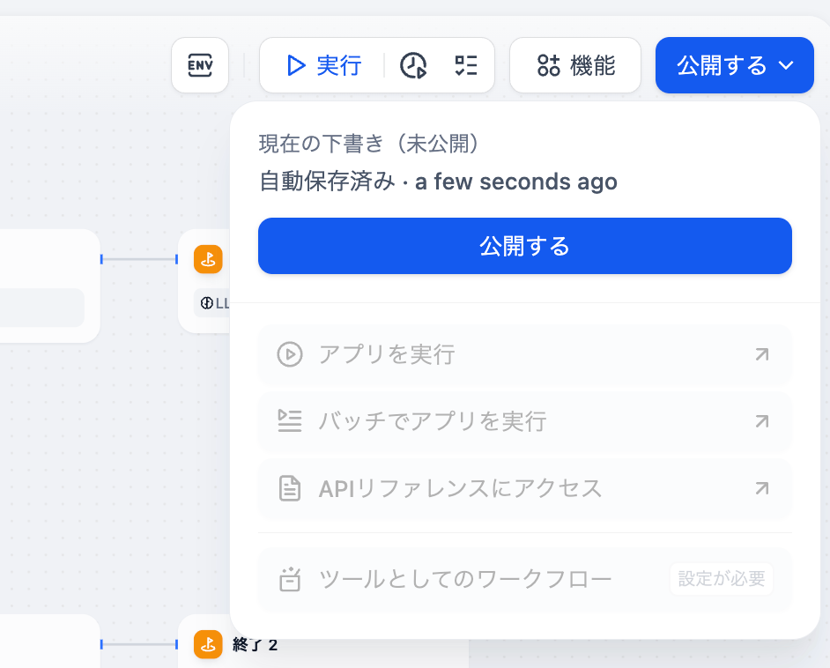The width and height of the screenshot is (830, 668).
Task: Click the arrow icon beside バッチでアプリを実行
Action: click(762, 421)
